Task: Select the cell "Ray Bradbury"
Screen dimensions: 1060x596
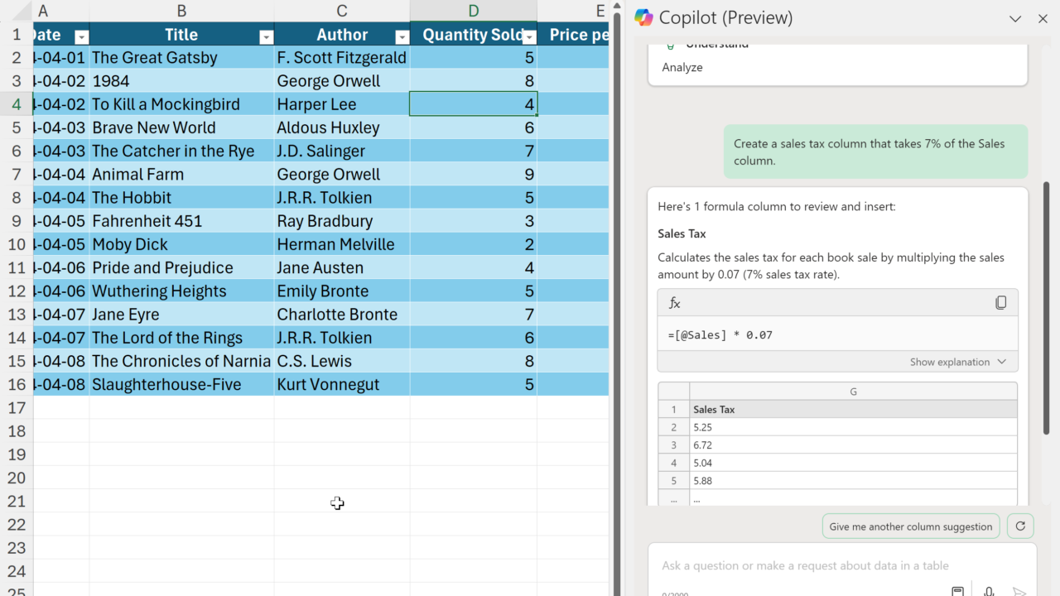Action: coord(342,221)
